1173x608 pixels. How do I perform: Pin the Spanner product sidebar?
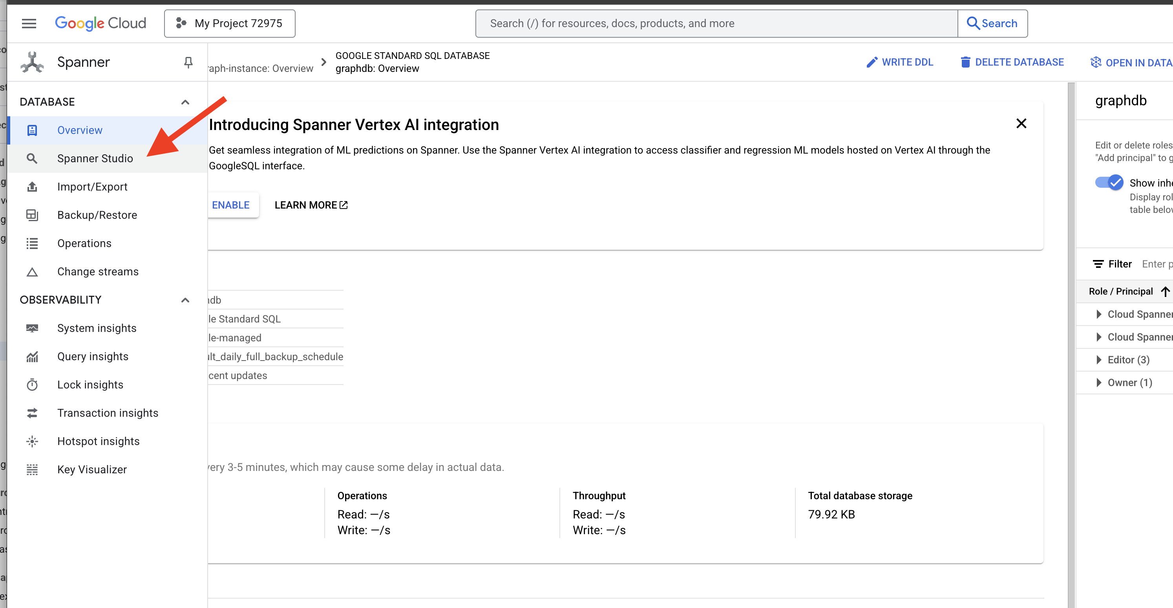(x=188, y=62)
